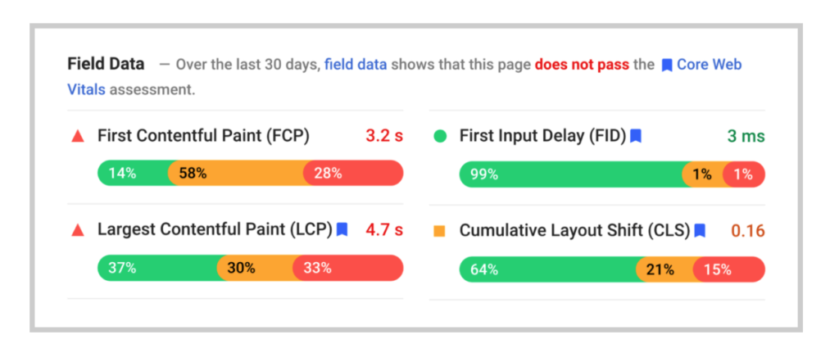Click the 3.2 s FCP value
This screenshot has height=362, width=839.
pos(384,136)
